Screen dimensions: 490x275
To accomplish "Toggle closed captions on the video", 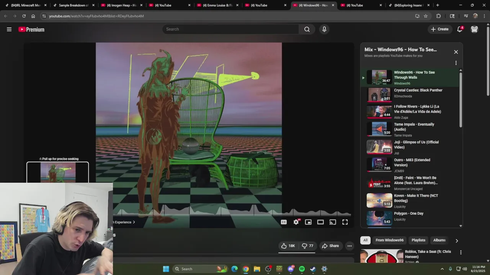I will (x=284, y=222).
